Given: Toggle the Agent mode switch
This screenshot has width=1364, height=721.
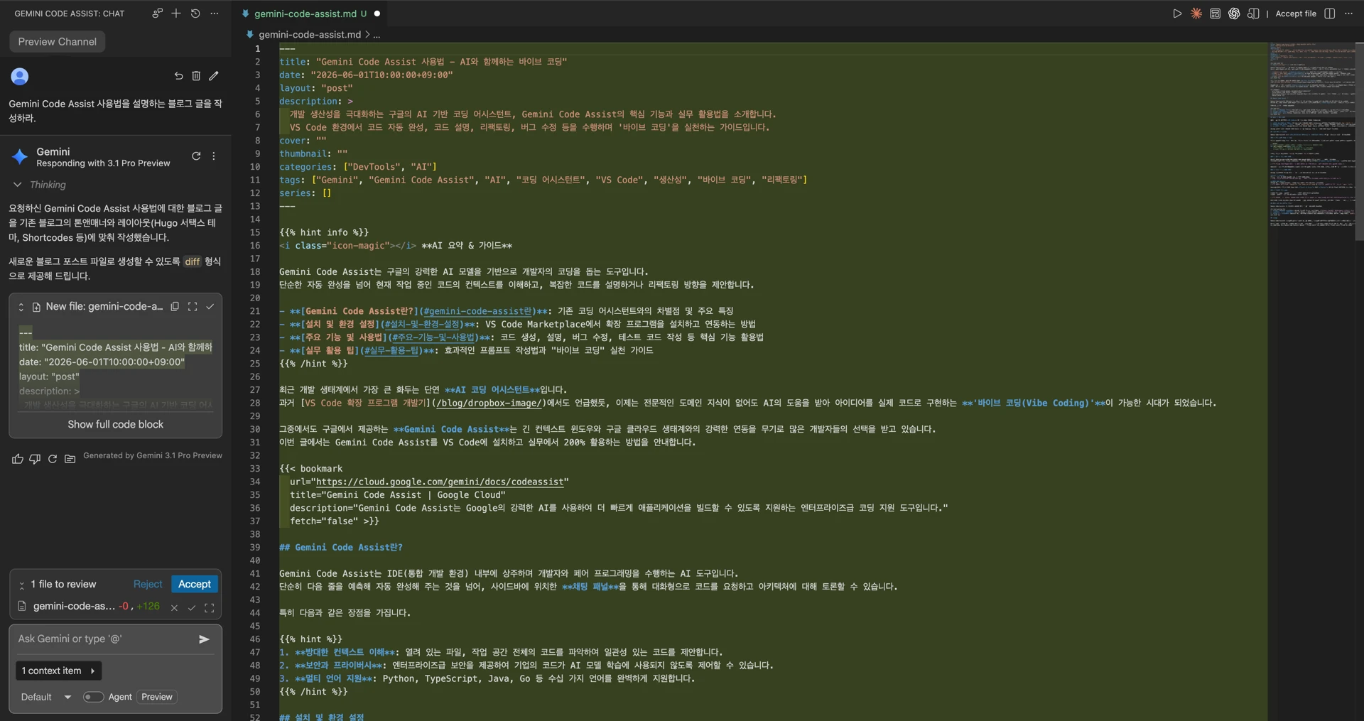Looking at the screenshot, I should 93,697.
